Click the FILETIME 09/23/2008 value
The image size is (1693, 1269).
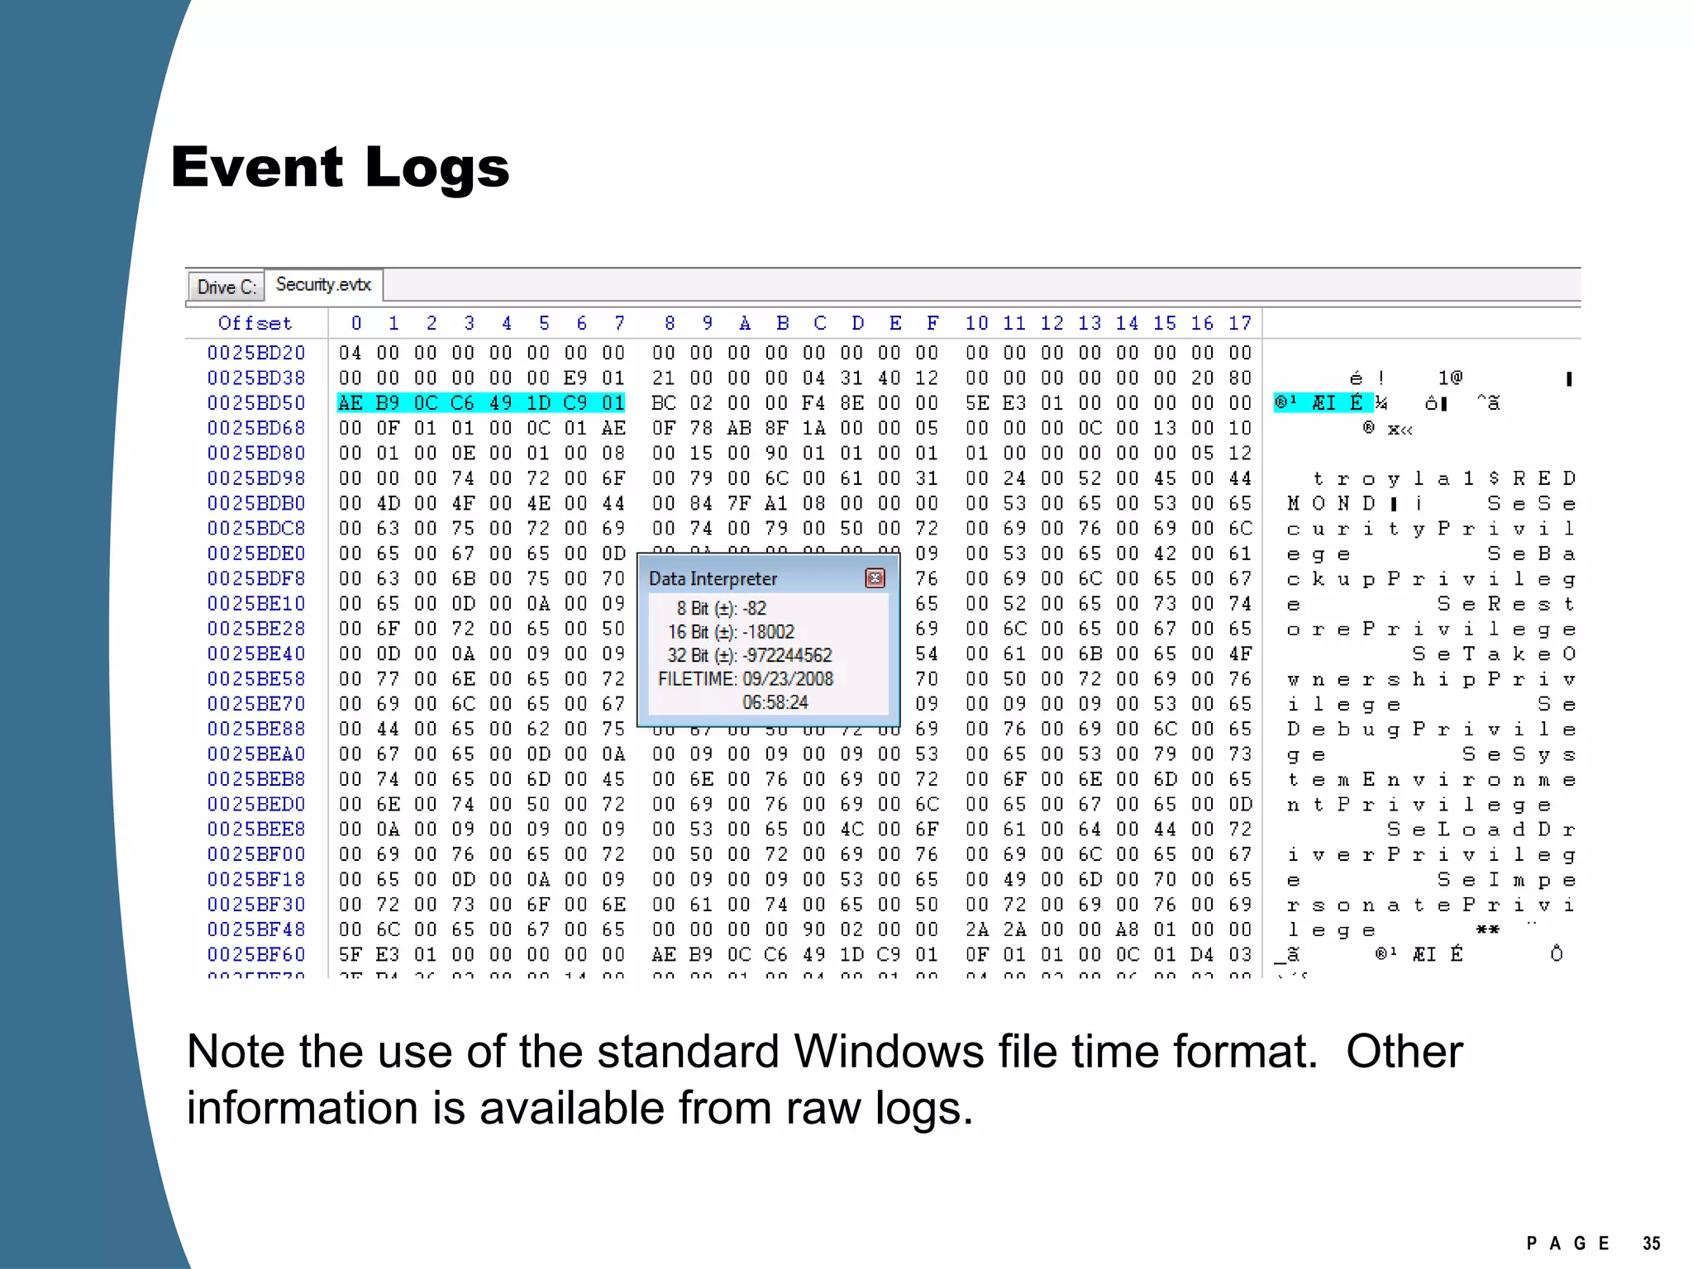pos(788,679)
